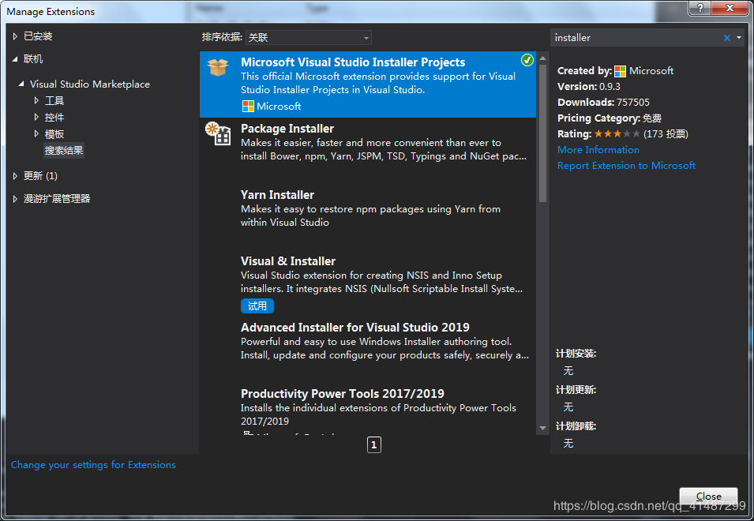Viewport: 754px width, 521px height.
Task: Click the Package Installer extension icon
Action: coord(218,133)
